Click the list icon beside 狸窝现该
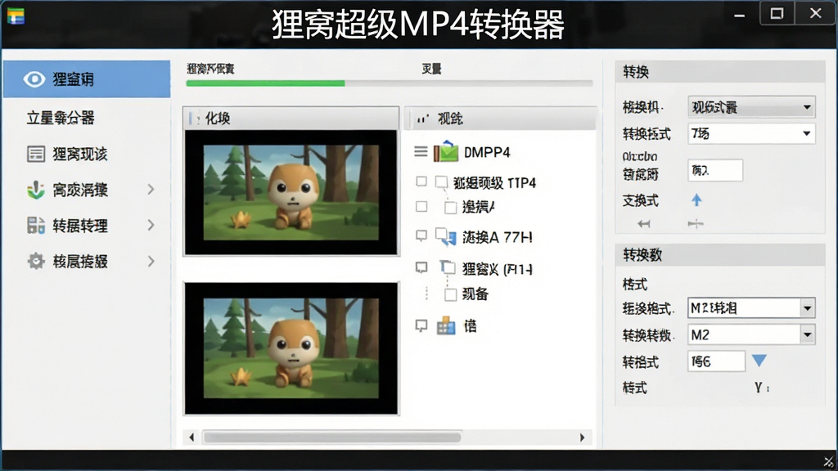 point(36,155)
